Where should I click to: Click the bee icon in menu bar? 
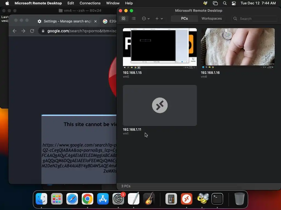205,3
